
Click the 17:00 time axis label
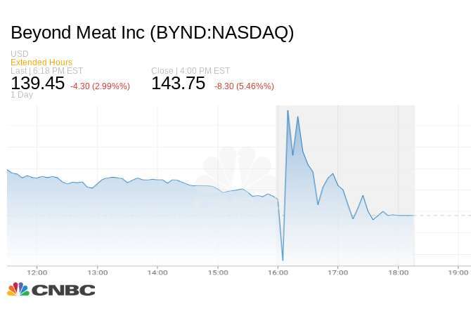tap(338, 272)
